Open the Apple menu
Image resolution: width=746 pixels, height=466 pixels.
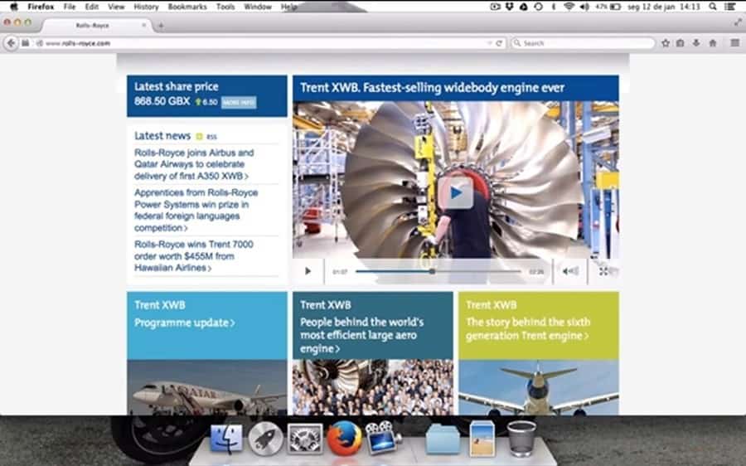point(13,7)
